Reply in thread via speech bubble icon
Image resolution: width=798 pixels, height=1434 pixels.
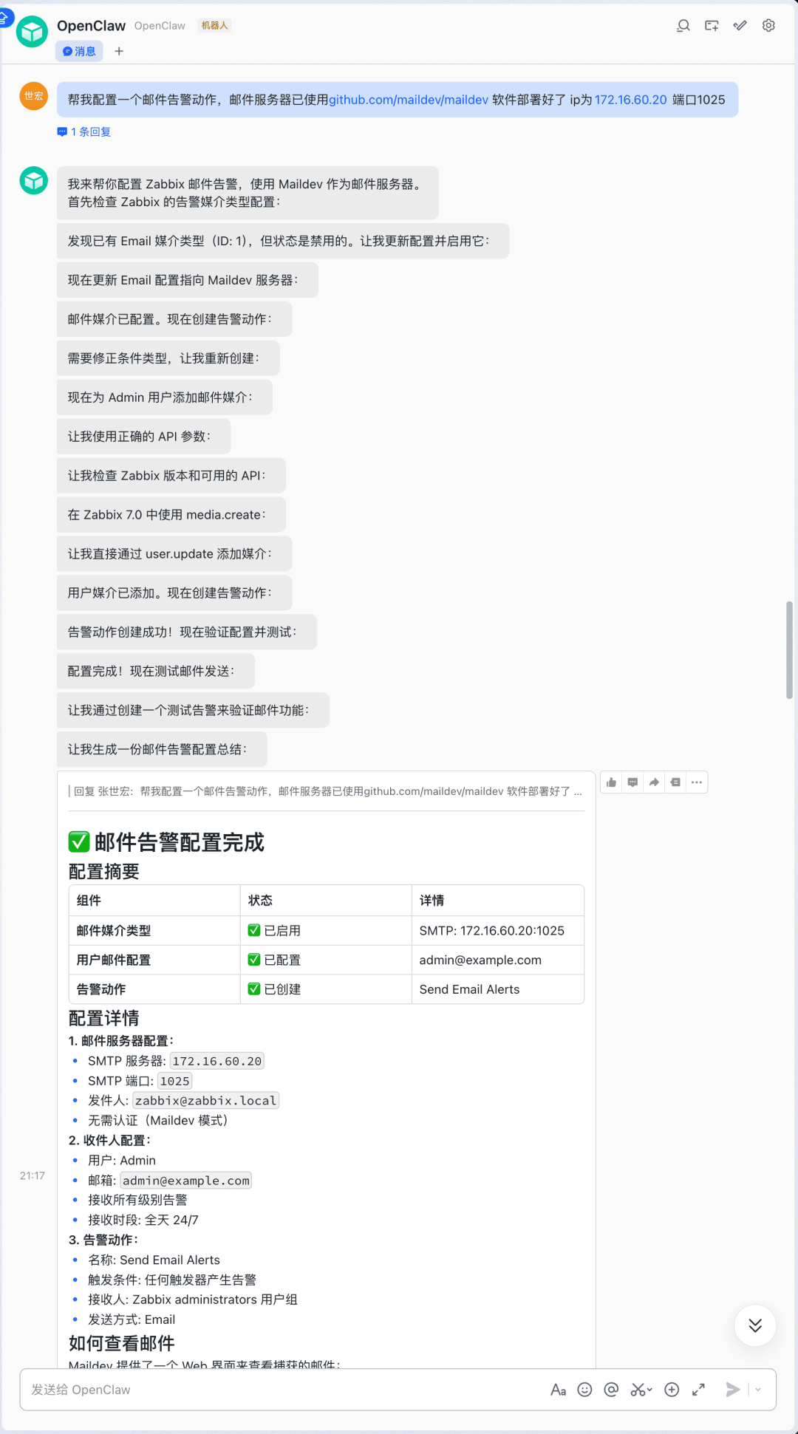click(632, 782)
